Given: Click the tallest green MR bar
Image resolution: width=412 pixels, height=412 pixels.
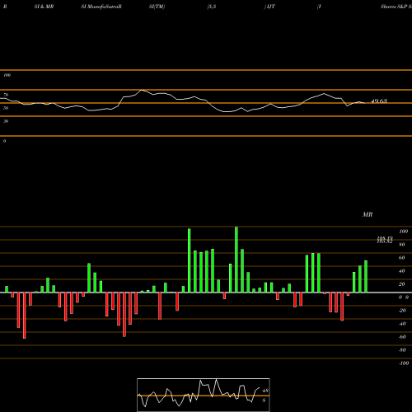Looking at the screenshot, I should tap(236, 260).
